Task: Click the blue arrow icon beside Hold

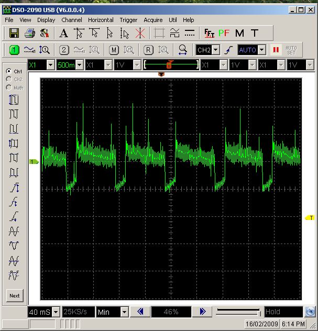Action: (310, 312)
